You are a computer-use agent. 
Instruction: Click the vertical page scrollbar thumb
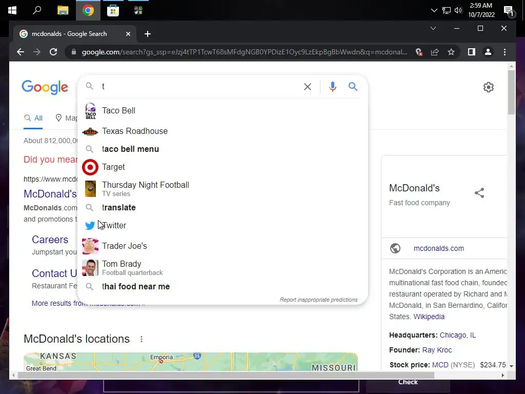pyautogui.click(x=511, y=92)
